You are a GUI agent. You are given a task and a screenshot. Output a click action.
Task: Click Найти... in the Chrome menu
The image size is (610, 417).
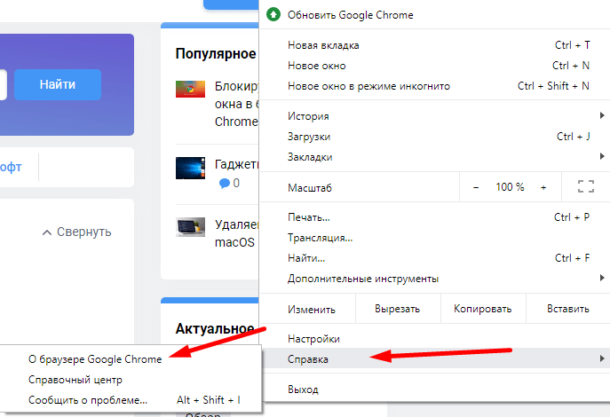(x=434, y=258)
